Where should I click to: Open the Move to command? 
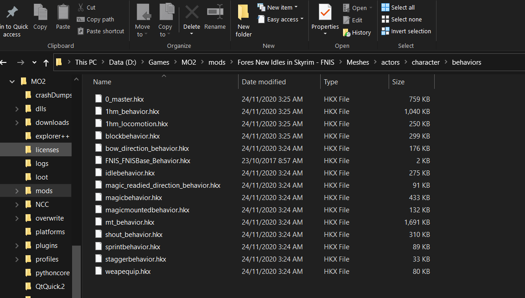pos(143,21)
